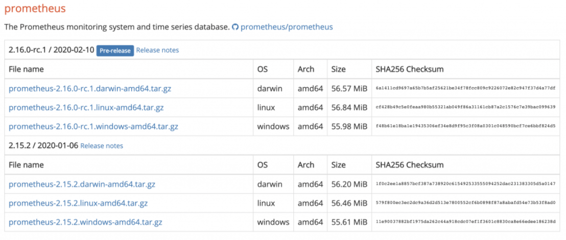
Task: Select SHA256 checksum of 2.15.2 linux file
Action: click(x=465, y=203)
